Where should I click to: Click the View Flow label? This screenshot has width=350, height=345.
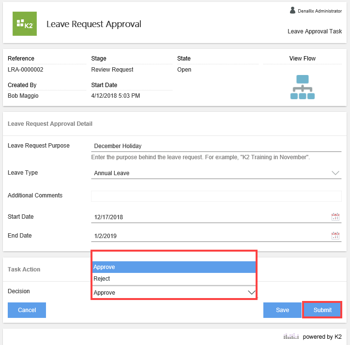(303, 59)
